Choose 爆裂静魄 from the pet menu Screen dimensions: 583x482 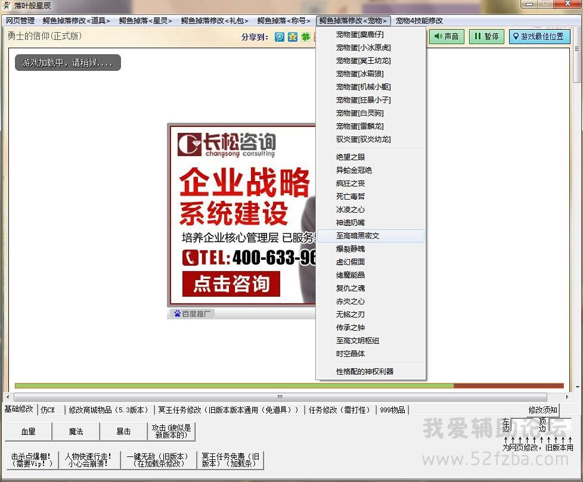(370, 248)
